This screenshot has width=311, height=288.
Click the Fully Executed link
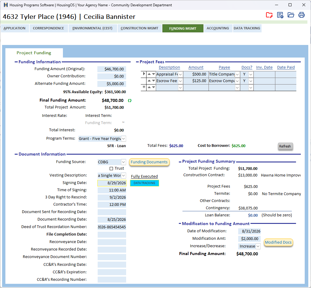(144, 176)
